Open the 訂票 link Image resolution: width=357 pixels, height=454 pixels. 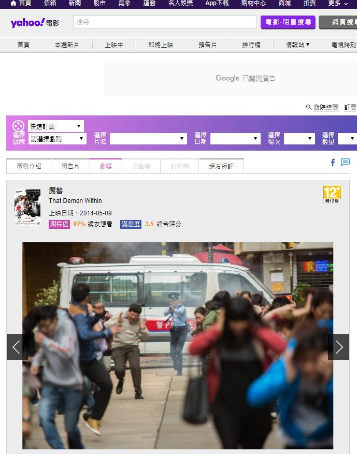pyautogui.click(x=350, y=108)
